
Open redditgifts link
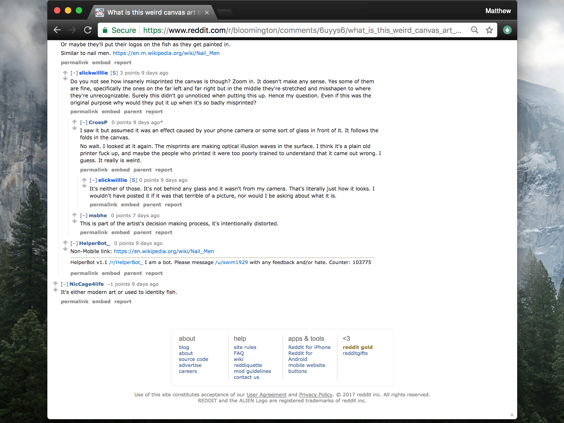(x=355, y=353)
